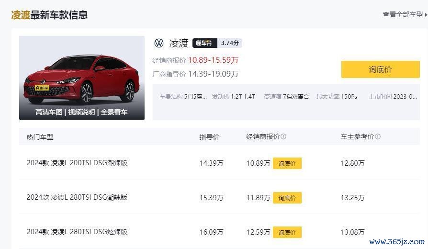The height and width of the screenshot is (249, 428).
Task: Click 询底价 for 280TSI DSG炫辣版
Action: (x=287, y=232)
